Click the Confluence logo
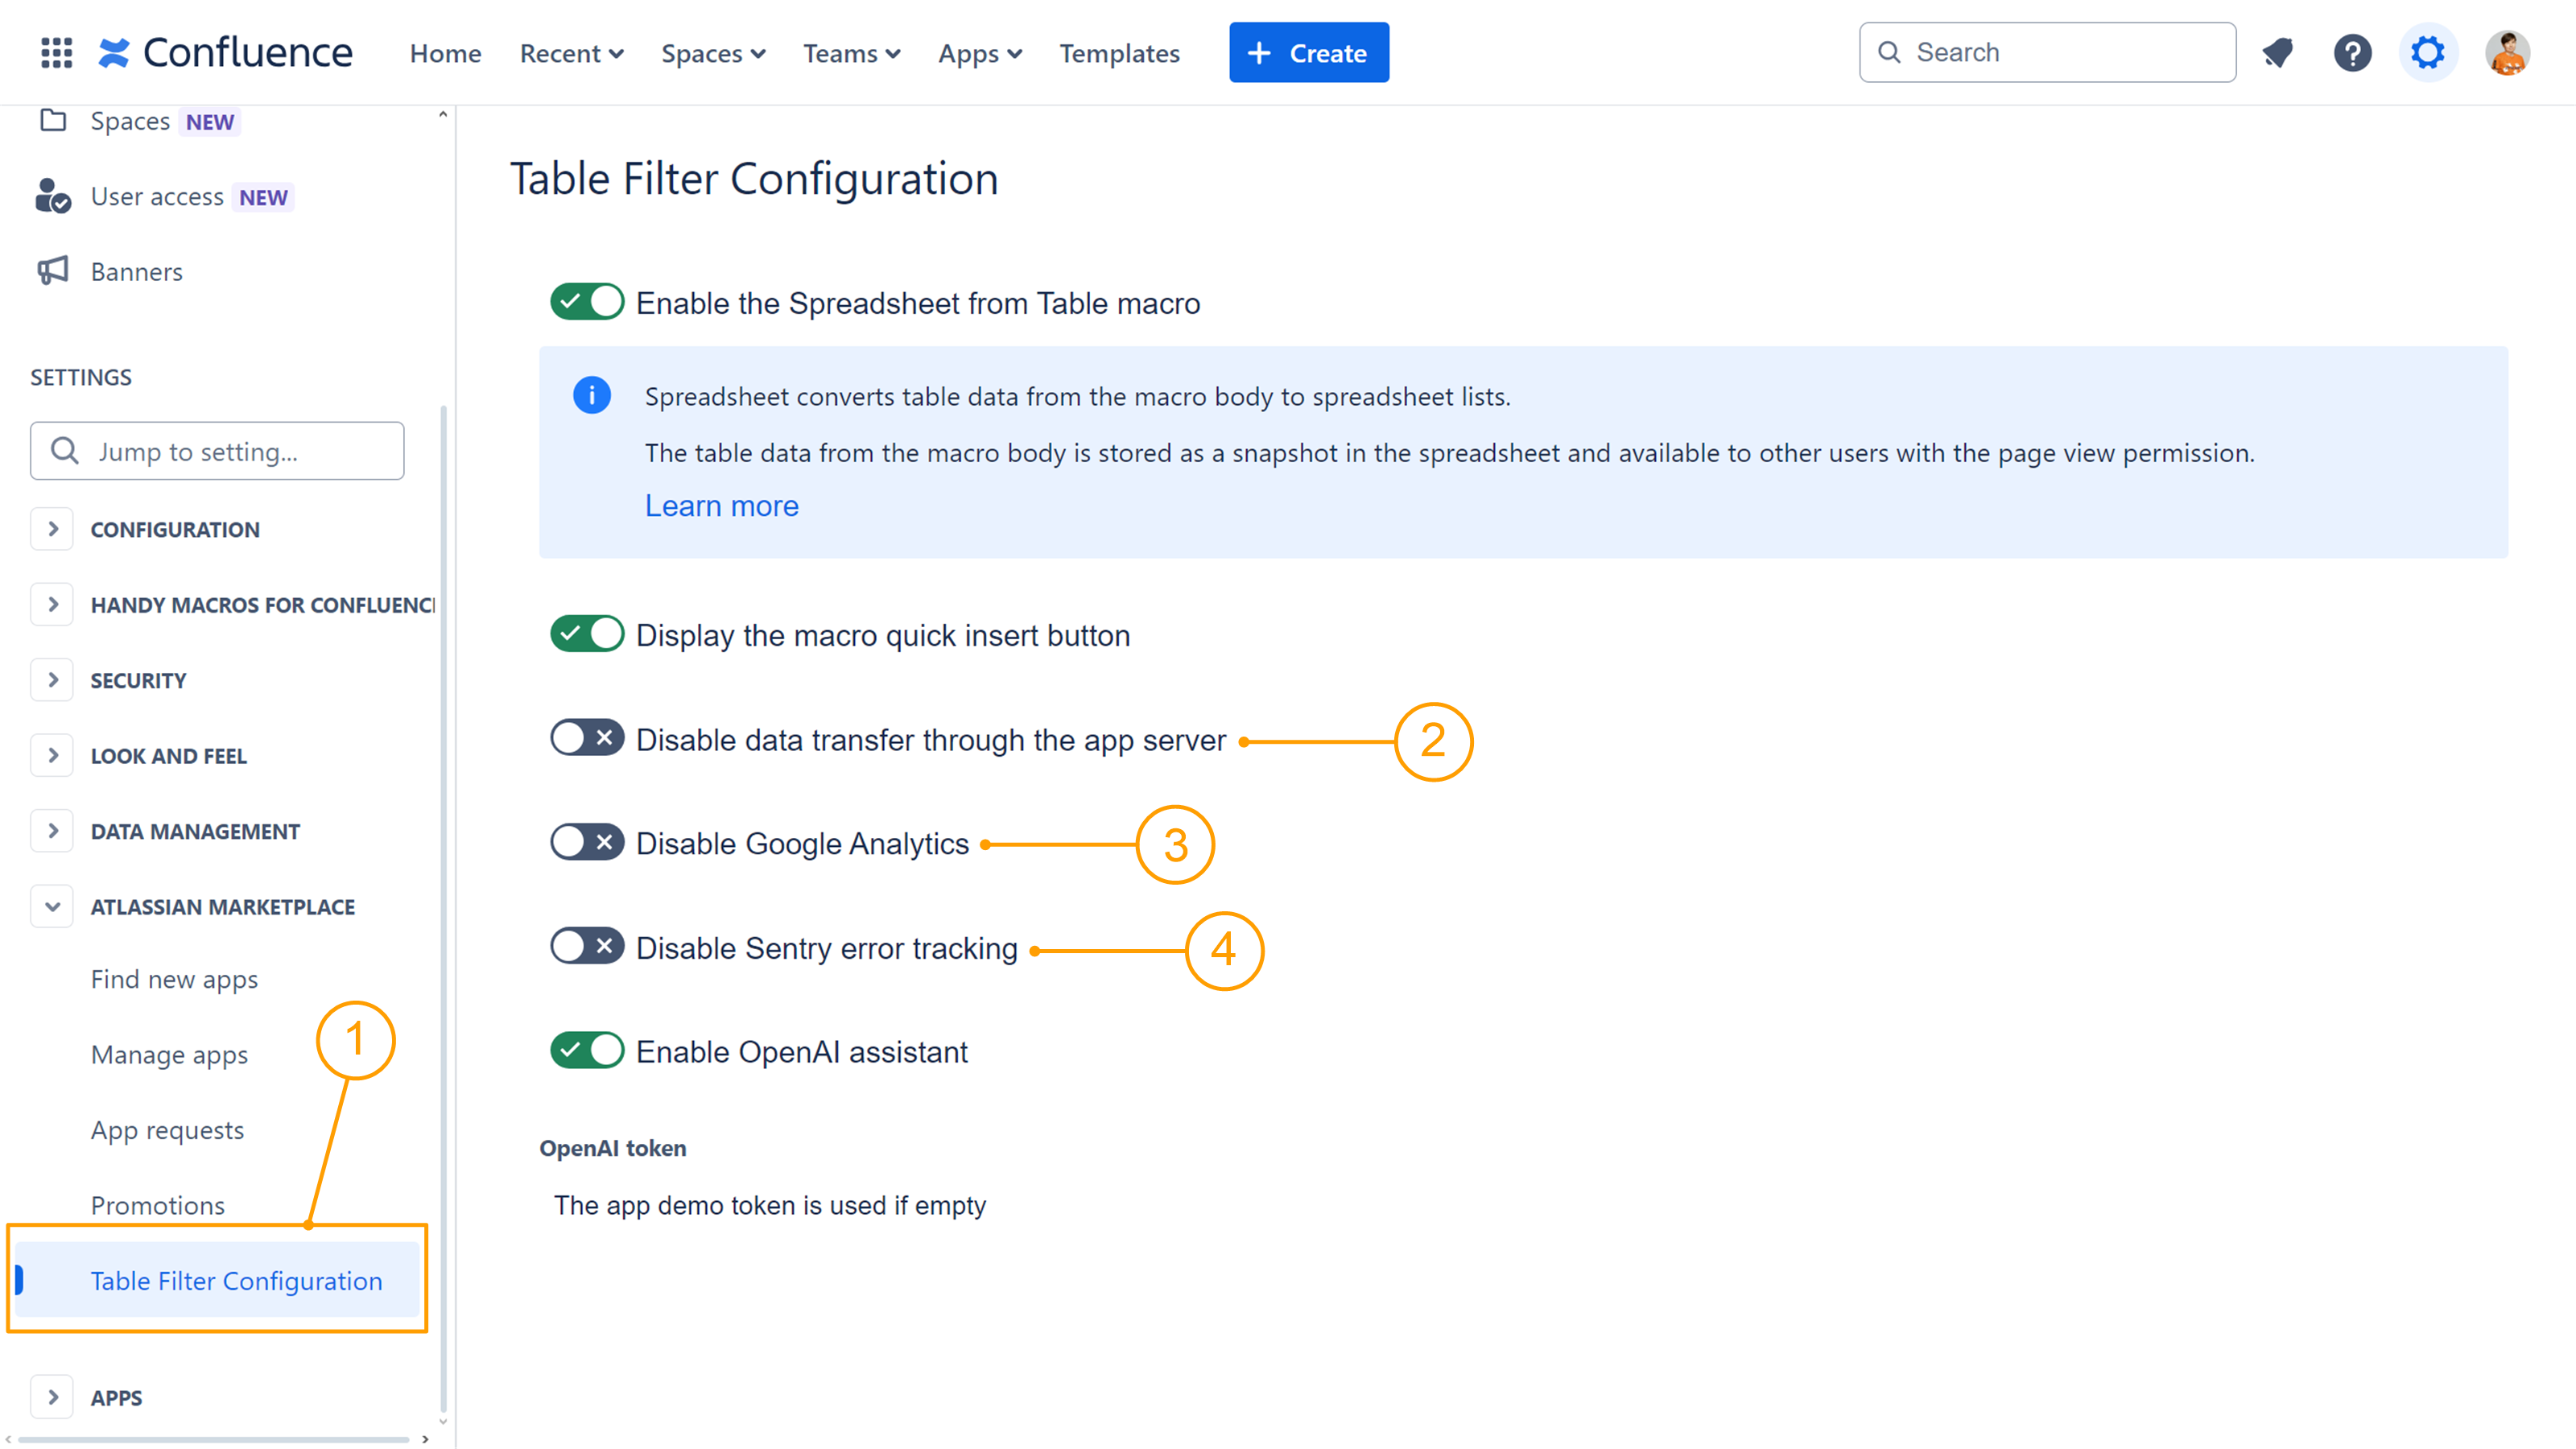The height and width of the screenshot is (1449, 2576). (x=226, y=52)
